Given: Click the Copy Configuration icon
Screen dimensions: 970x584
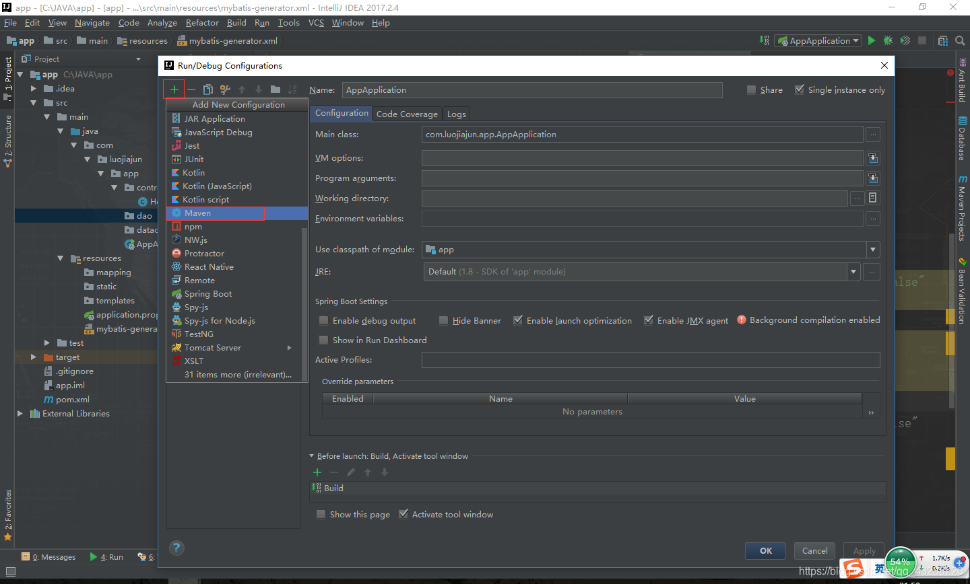Looking at the screenshot, I should pyautogui.click(x=208, y=89).
